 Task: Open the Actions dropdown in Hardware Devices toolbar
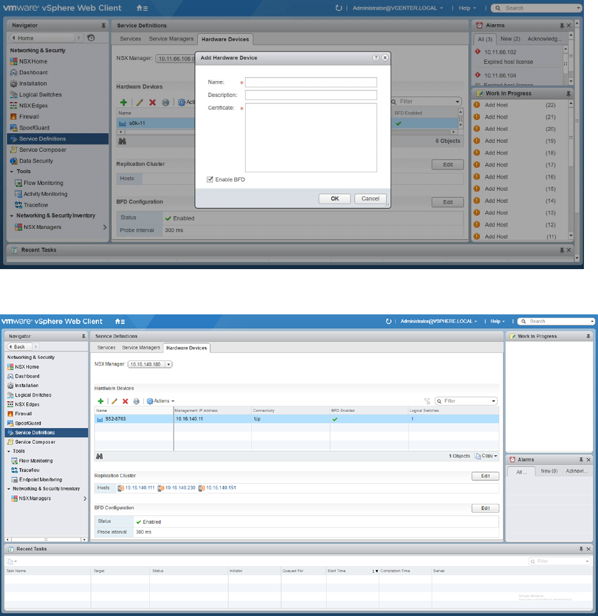coord(160,401)
